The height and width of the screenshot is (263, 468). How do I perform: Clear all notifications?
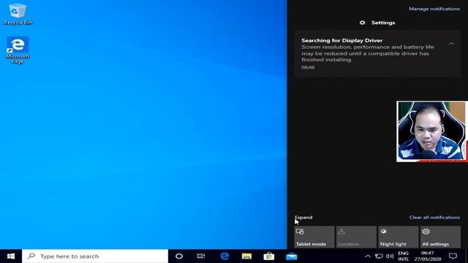click(434, 218)
